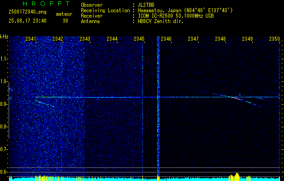Click the 2344 time axis label
Image resolution: width=284 pixels, height=181 pixels.
tap(112, 38)
